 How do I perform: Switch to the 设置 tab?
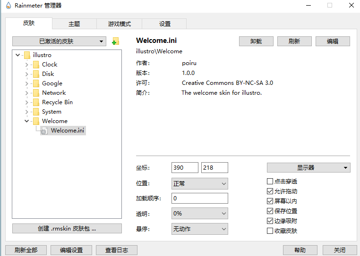point(164,24)
